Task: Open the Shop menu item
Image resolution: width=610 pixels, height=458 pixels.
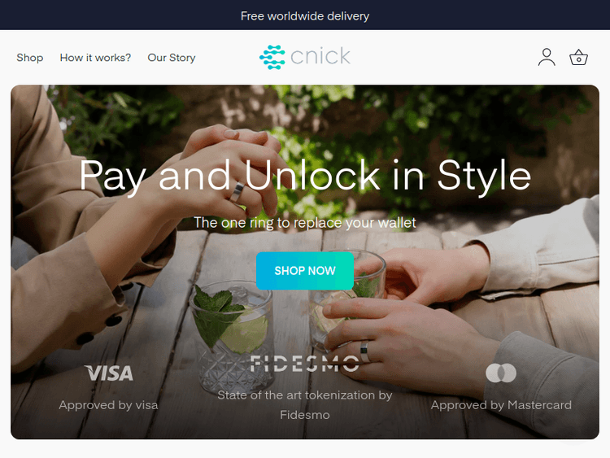Action: pos(30,58)
